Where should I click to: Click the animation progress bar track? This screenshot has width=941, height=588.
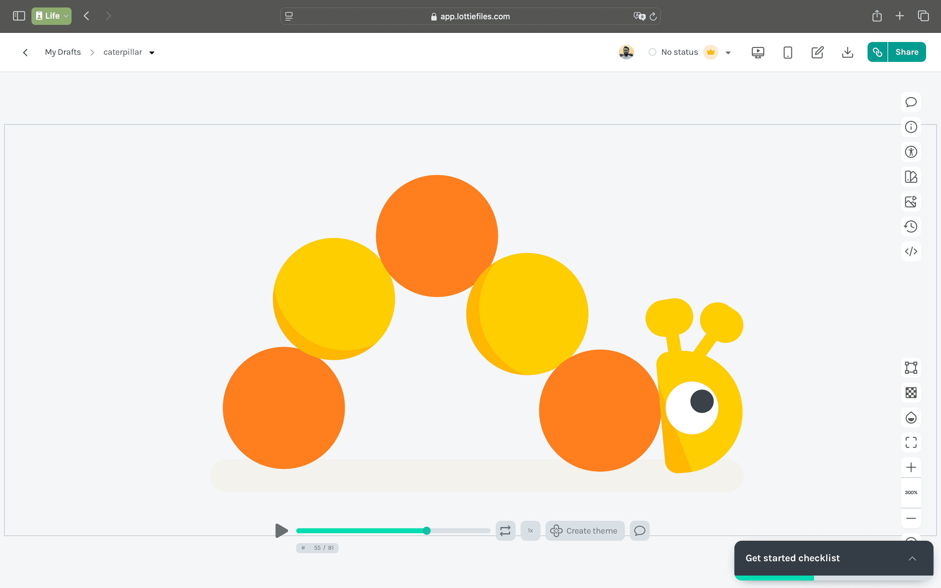[393, 530]
